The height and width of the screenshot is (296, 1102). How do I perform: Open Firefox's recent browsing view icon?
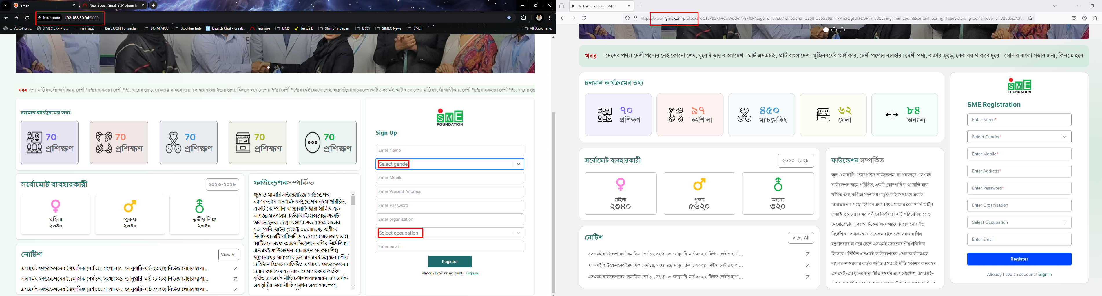(x=562, y=6)
